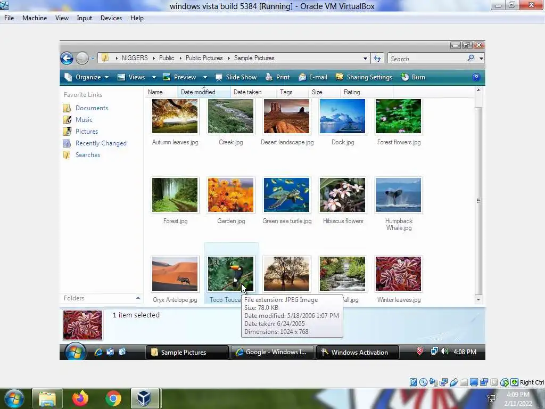Image resolution: width=545 pixels, height=409 pixels.
Task: Click the Views toolbar button
Action: 131,77
